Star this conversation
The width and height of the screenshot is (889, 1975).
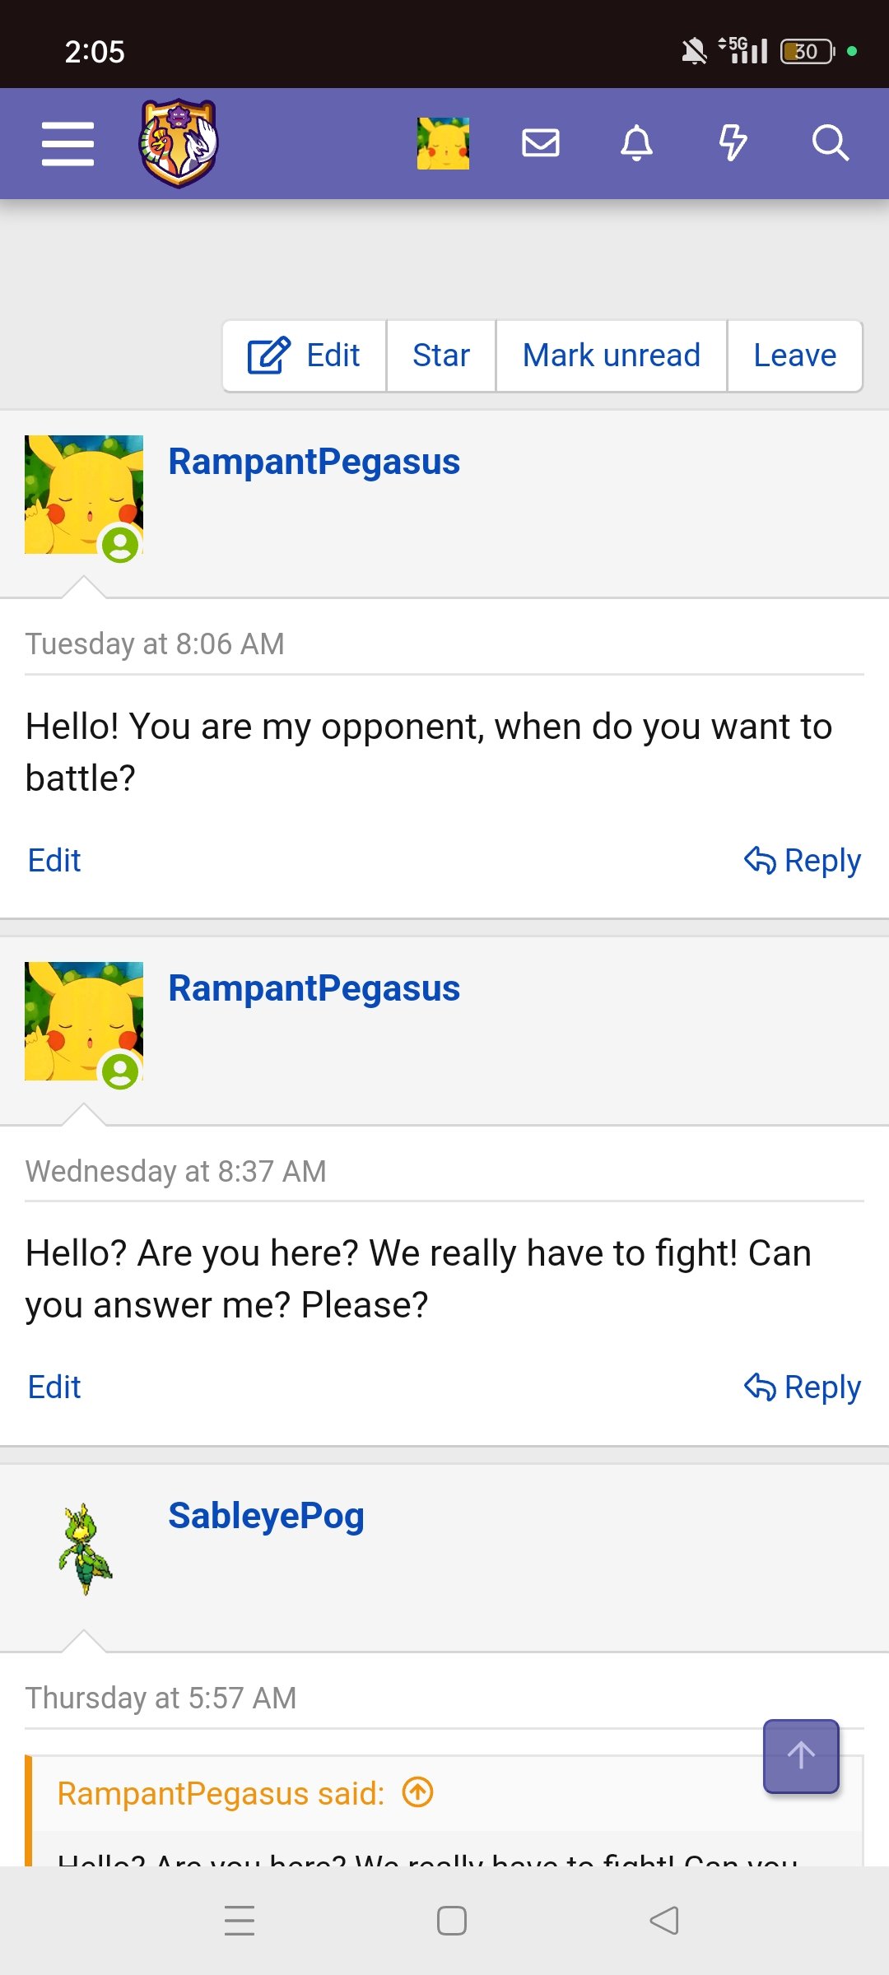click(x=441, y=355)
